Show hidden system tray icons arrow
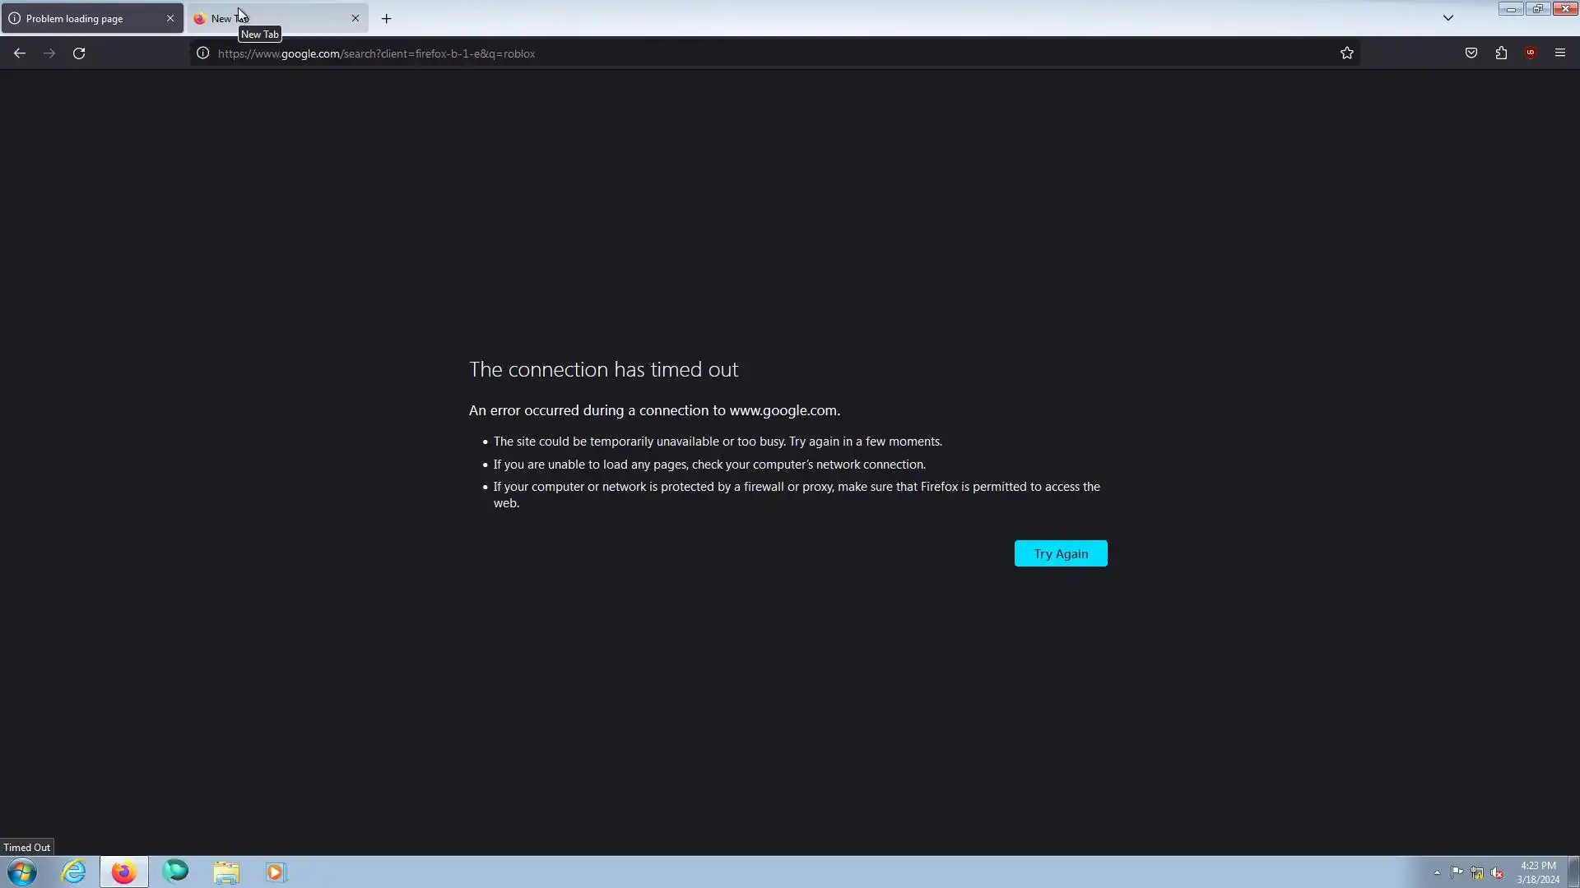 (x=1437, y=872)
